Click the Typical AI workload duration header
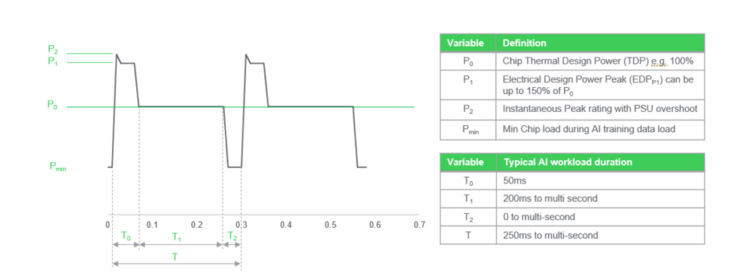Screen dimensions: 743x280 pos(600,163)
